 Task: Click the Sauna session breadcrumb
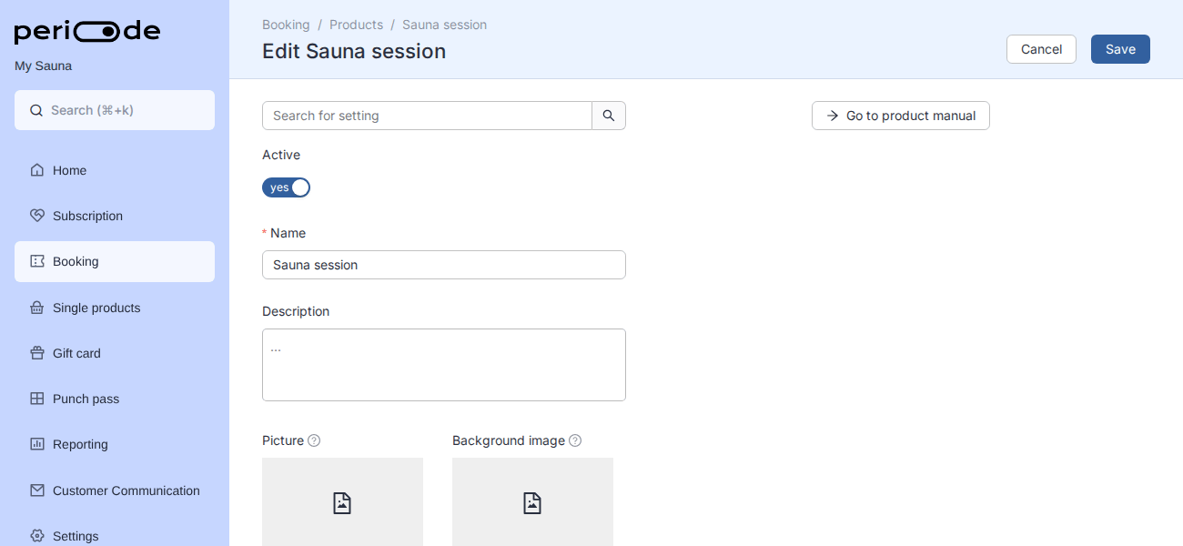[x=444, y=25]
